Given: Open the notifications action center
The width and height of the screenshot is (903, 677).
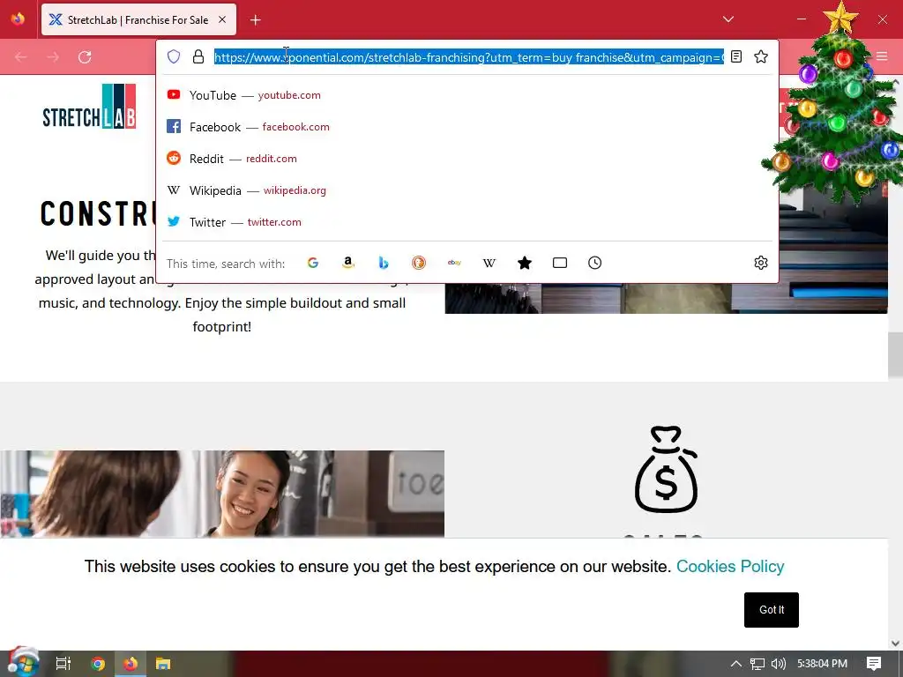Looking at the screenshot, I should (x=874, y=664).
